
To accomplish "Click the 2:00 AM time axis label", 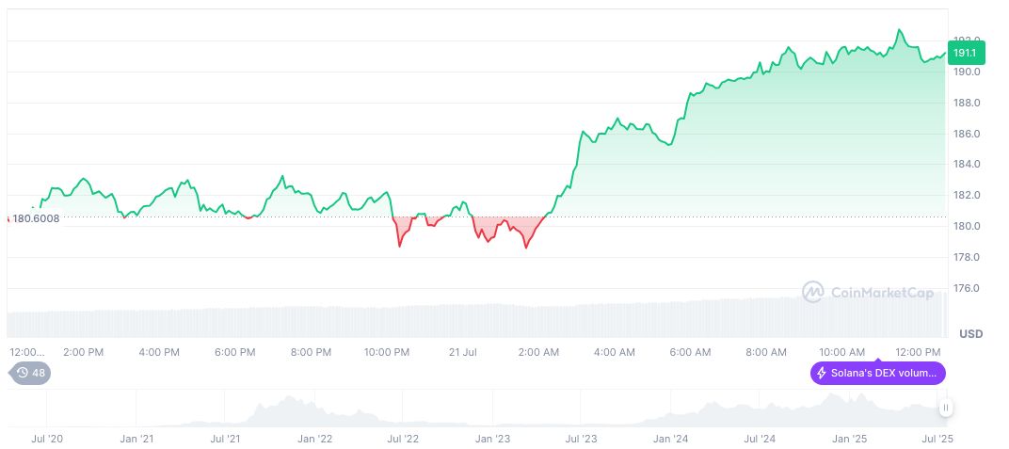I will (x=538, y=352).
